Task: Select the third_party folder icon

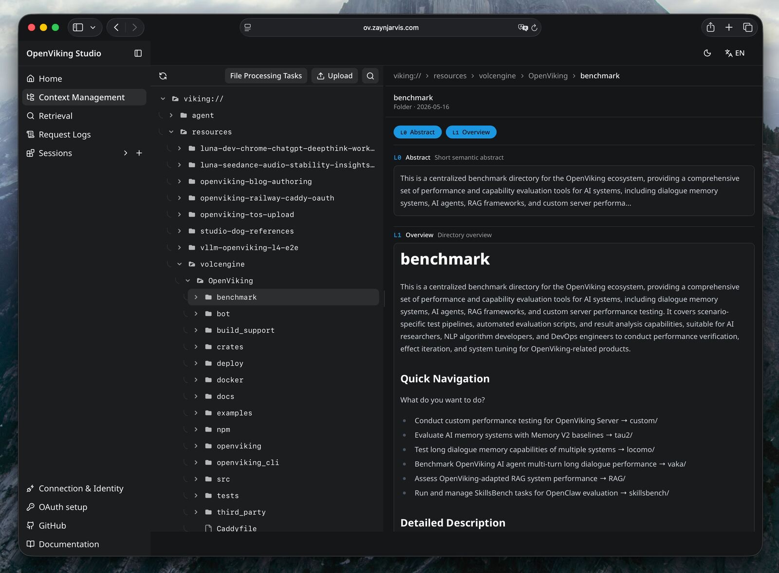Action: tap(208, 512)
